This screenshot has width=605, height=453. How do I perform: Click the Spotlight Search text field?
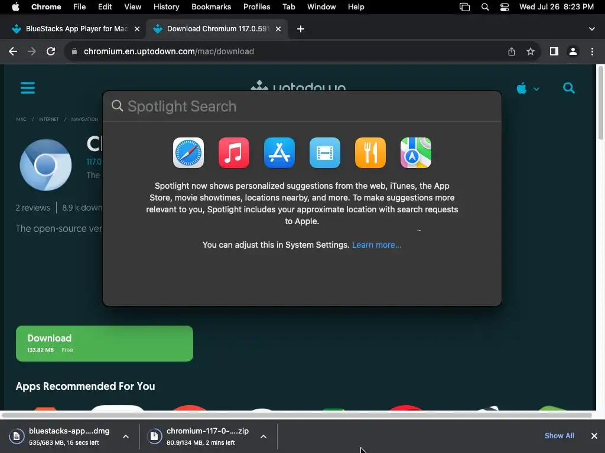click(302, 106)
